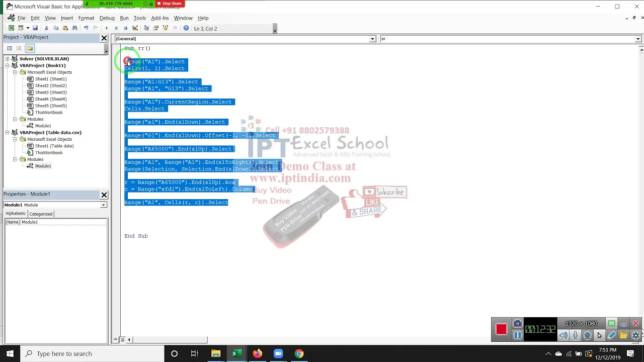The image size is (644, 362).
Task: Toggle recorder webcam icon
Action: pyautogui.click(x=587, y=335)
